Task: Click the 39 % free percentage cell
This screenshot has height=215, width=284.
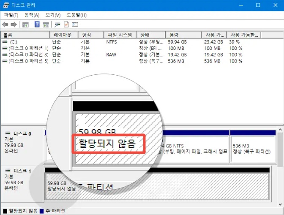Action: 235,42
